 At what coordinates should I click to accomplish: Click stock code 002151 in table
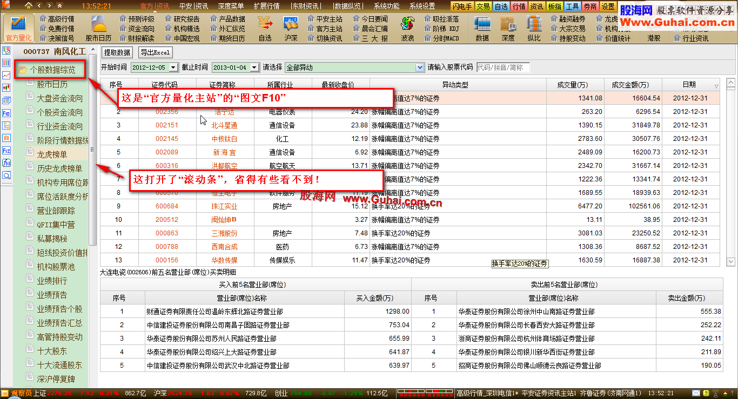(x=167, y=125)
